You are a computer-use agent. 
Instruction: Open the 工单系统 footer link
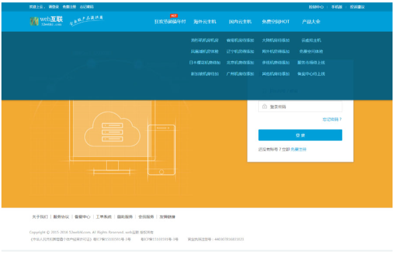[103, 217]
